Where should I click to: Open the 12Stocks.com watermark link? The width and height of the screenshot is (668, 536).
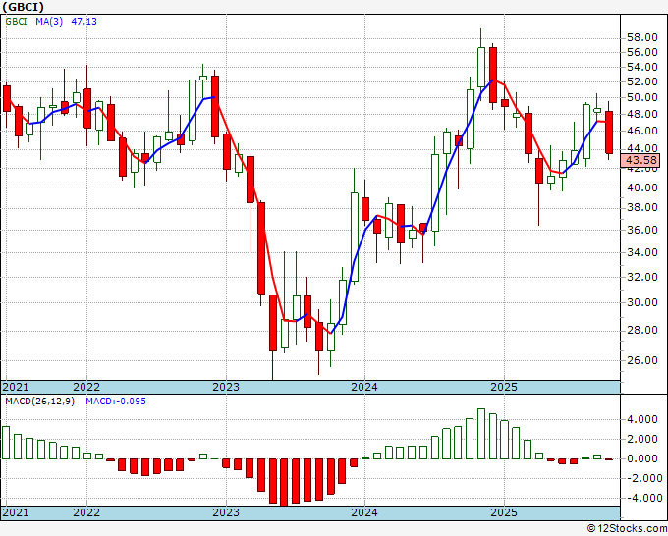tap(625, 528)
